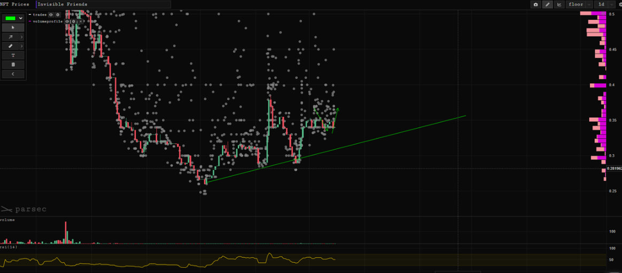Click the 0.25 price axis label
Viewport: 622px width, 273px height.
613,191
